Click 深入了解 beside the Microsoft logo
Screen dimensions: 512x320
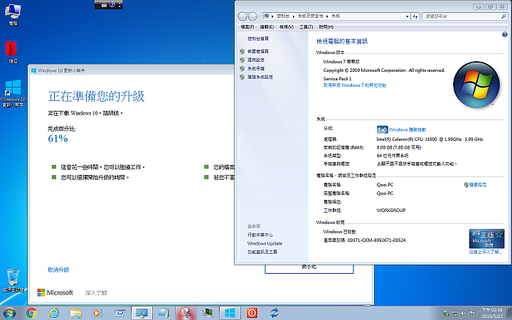point(96,293)
